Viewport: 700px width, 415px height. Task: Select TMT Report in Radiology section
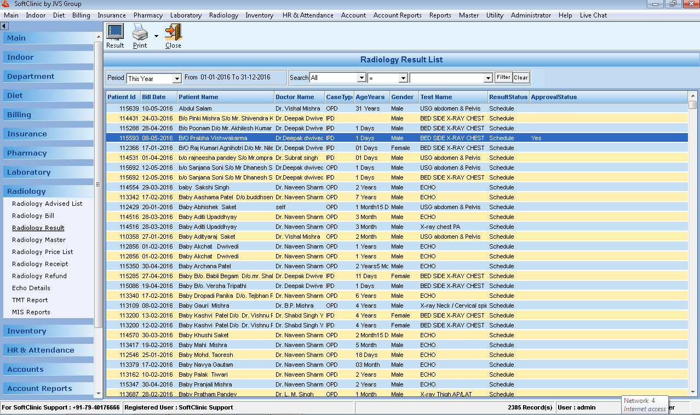pyautogui.click(x=30, y=300)
